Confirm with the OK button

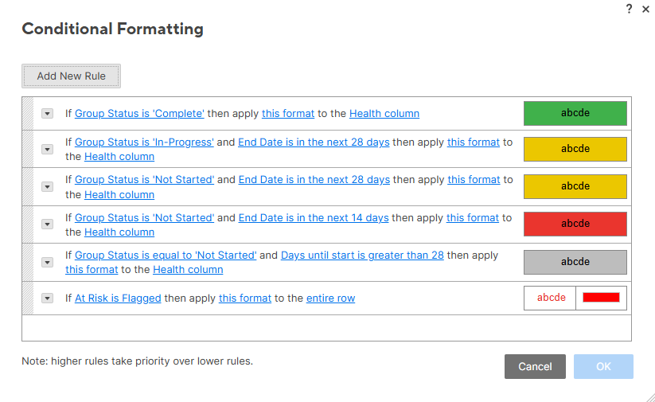click(x=603, y=366)
